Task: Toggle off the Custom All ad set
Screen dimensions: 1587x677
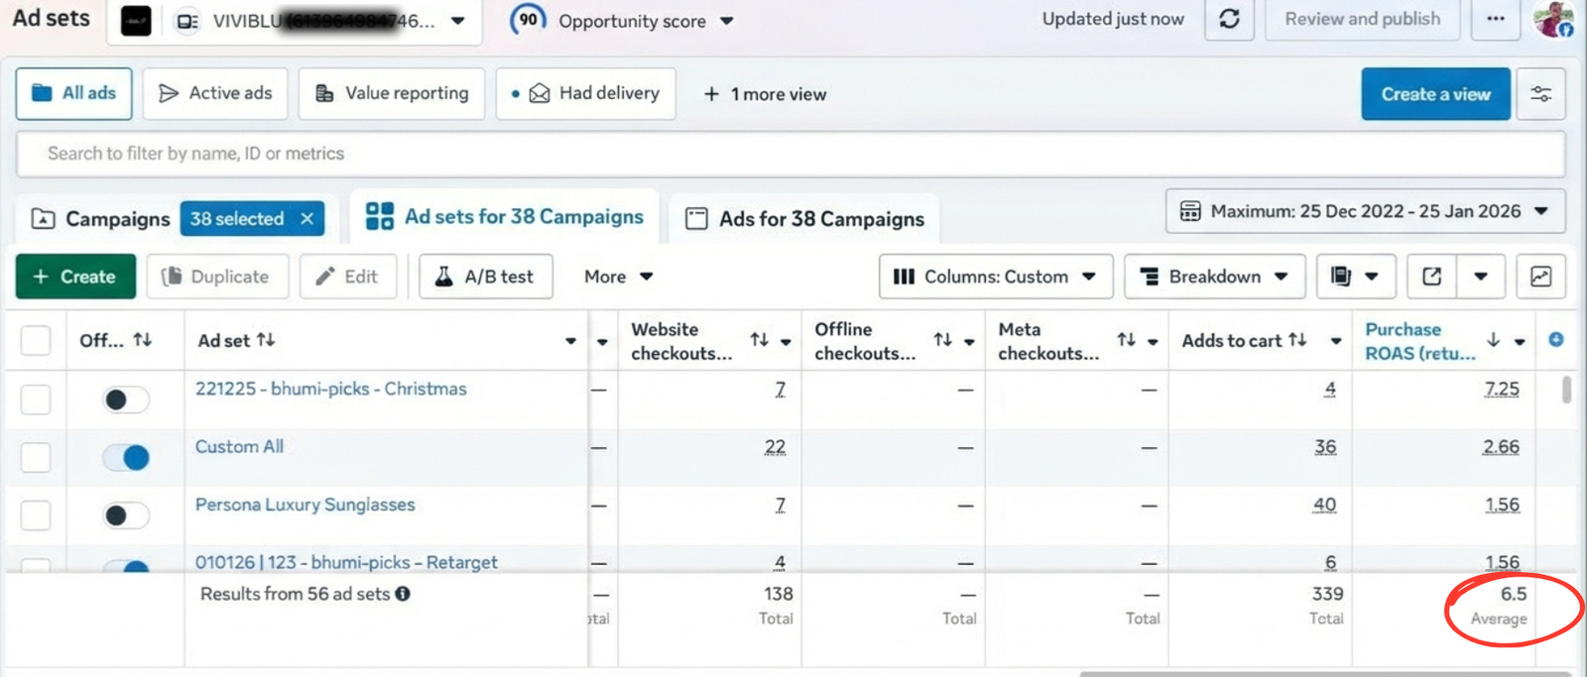Action: (126, 457)
